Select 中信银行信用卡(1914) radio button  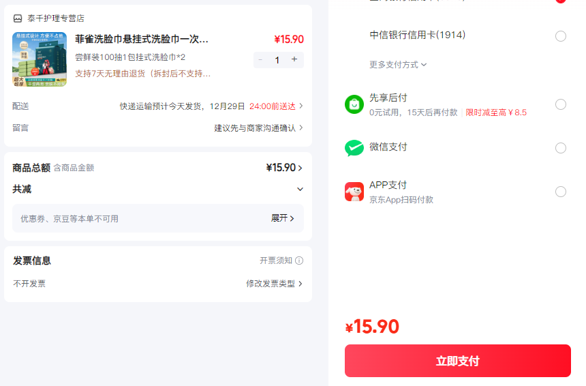(x=561, y=36)
